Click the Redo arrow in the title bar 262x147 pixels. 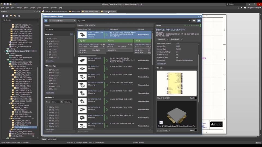tap(16, 4)
